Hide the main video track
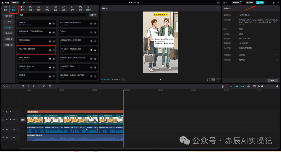Viewport: 281px width, 152px height. coord(10,120)
